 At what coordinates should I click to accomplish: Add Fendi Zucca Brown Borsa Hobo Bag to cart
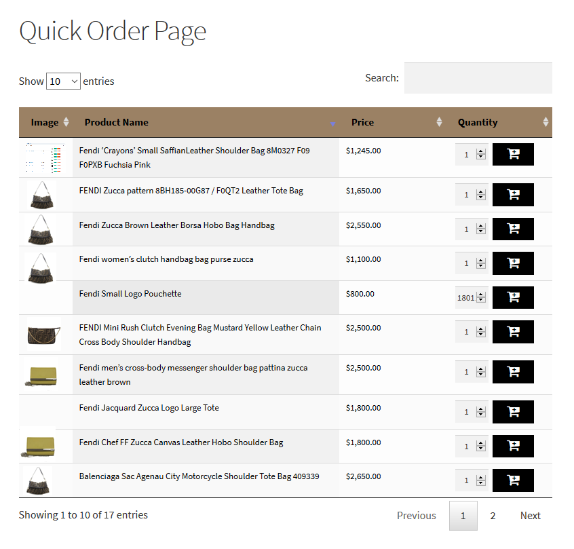[513, 229]
